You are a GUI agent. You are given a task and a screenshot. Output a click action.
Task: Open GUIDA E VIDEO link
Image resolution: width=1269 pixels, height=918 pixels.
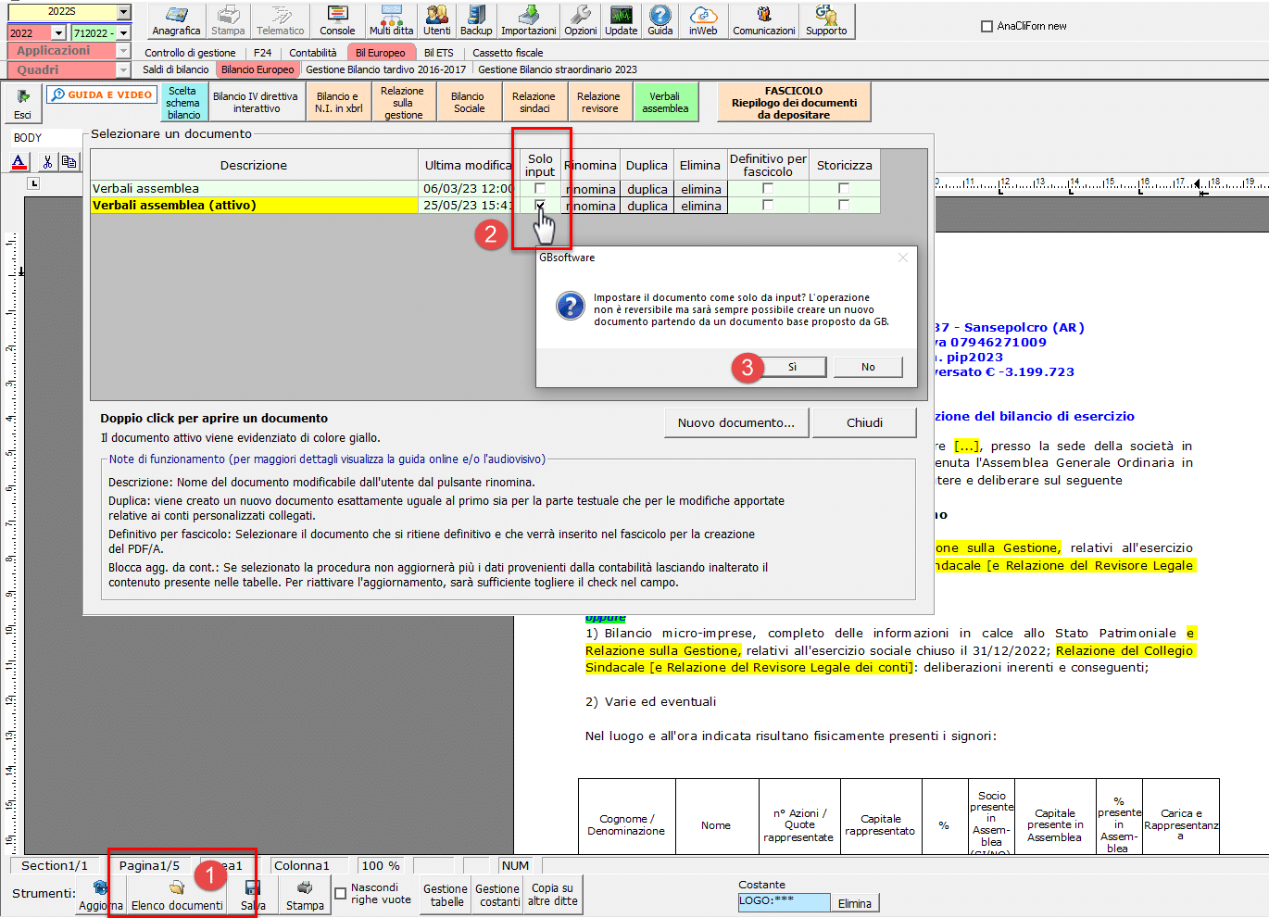coord(102,94)
